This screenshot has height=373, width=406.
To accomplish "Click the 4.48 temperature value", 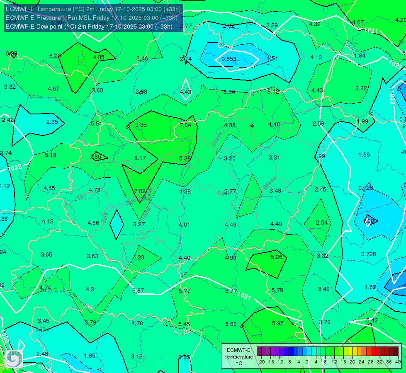I will [274, 124].
